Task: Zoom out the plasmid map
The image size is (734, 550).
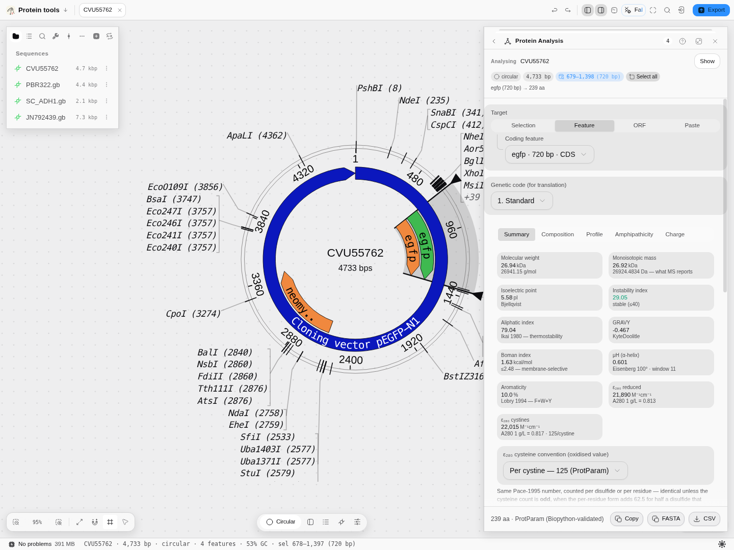Action: [x=16, y=522]
